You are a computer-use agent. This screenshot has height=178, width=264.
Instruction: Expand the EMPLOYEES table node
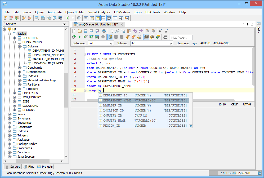(15, 93)
